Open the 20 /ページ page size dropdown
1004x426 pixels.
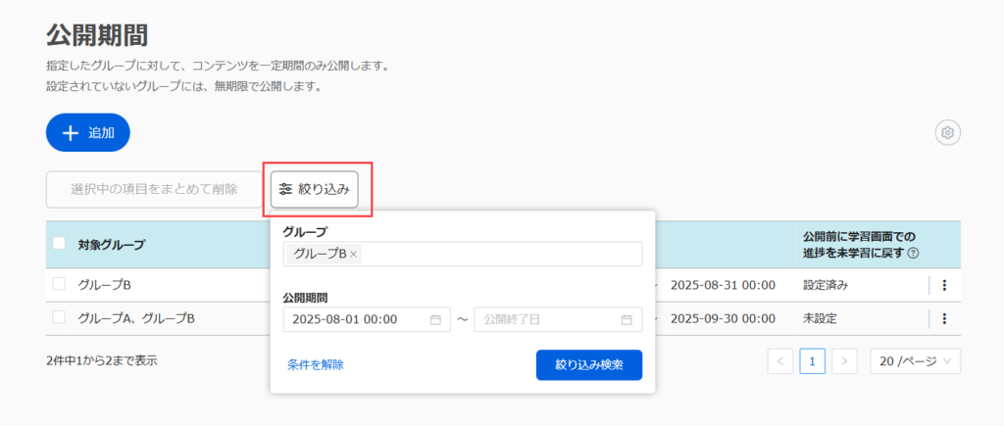click(914, 361)
